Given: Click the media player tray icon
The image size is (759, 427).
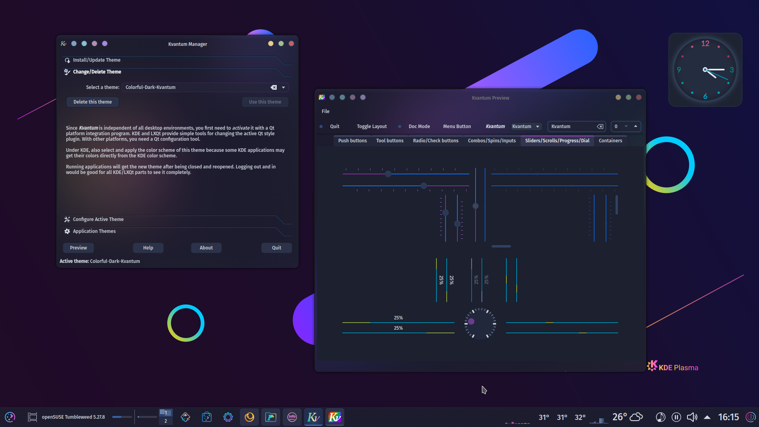Looking at the screenshot, I should click(x=661, y=417).
